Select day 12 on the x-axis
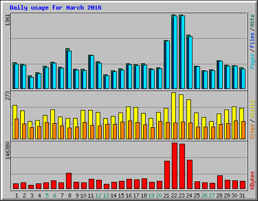Viewport: 258px width, 201px height. click(99, 195)
